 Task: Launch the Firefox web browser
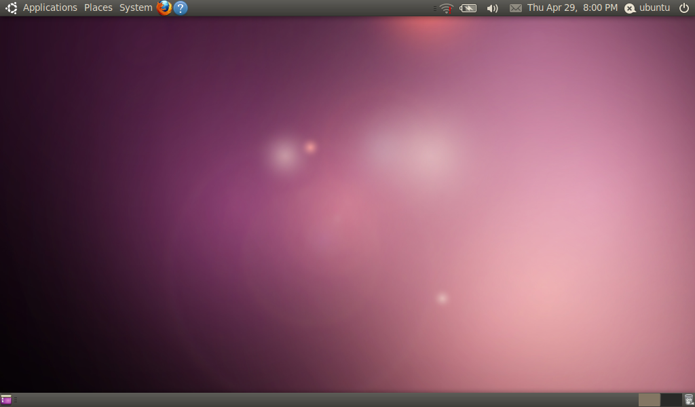pos(164,8)
